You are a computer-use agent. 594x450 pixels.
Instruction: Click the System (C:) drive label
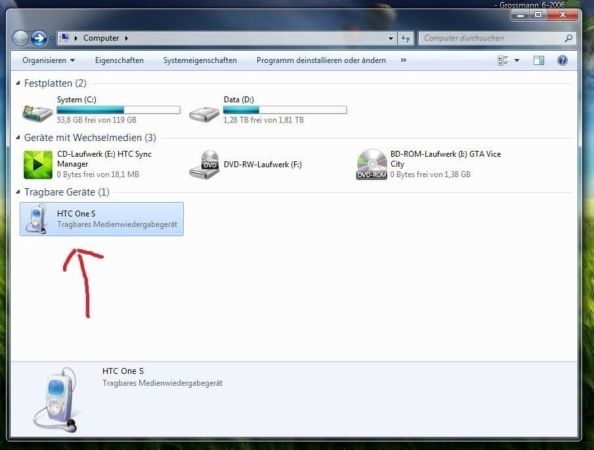click(77, 100)
